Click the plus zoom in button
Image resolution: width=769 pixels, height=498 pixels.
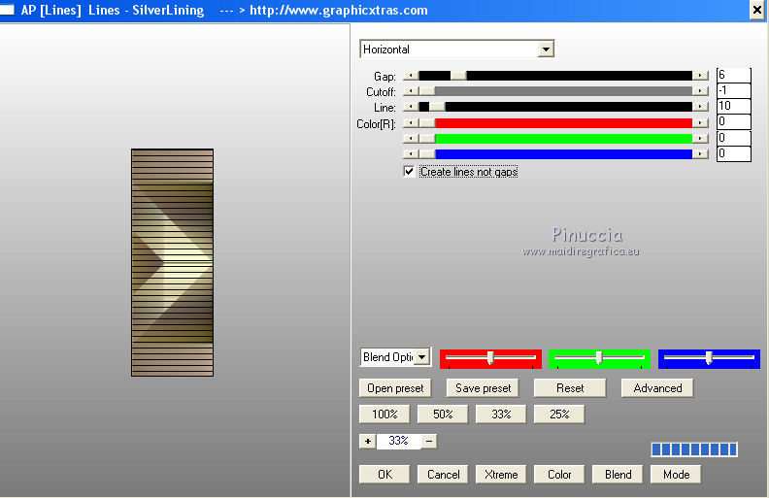pos(368,441)
